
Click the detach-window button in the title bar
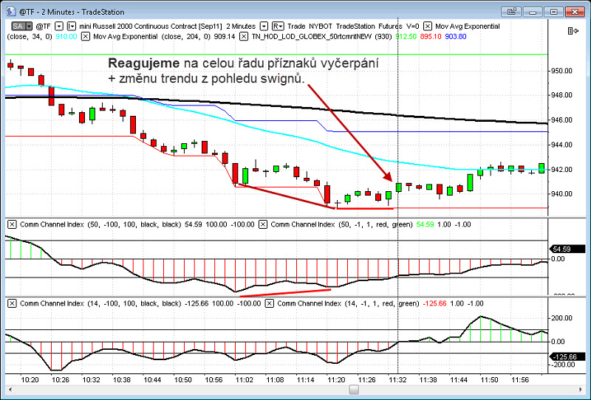[511, 12]
